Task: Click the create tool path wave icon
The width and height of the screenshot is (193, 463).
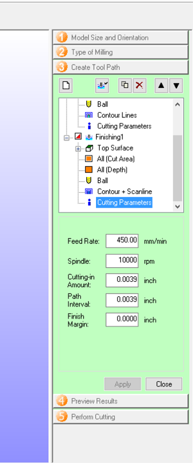Action: pos(102,86)
